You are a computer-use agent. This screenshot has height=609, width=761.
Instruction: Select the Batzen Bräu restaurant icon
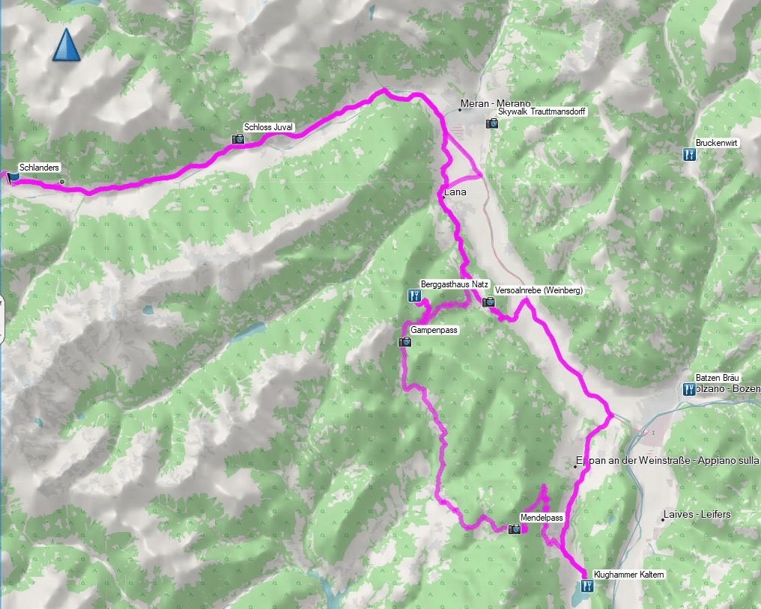pos(688,389)
